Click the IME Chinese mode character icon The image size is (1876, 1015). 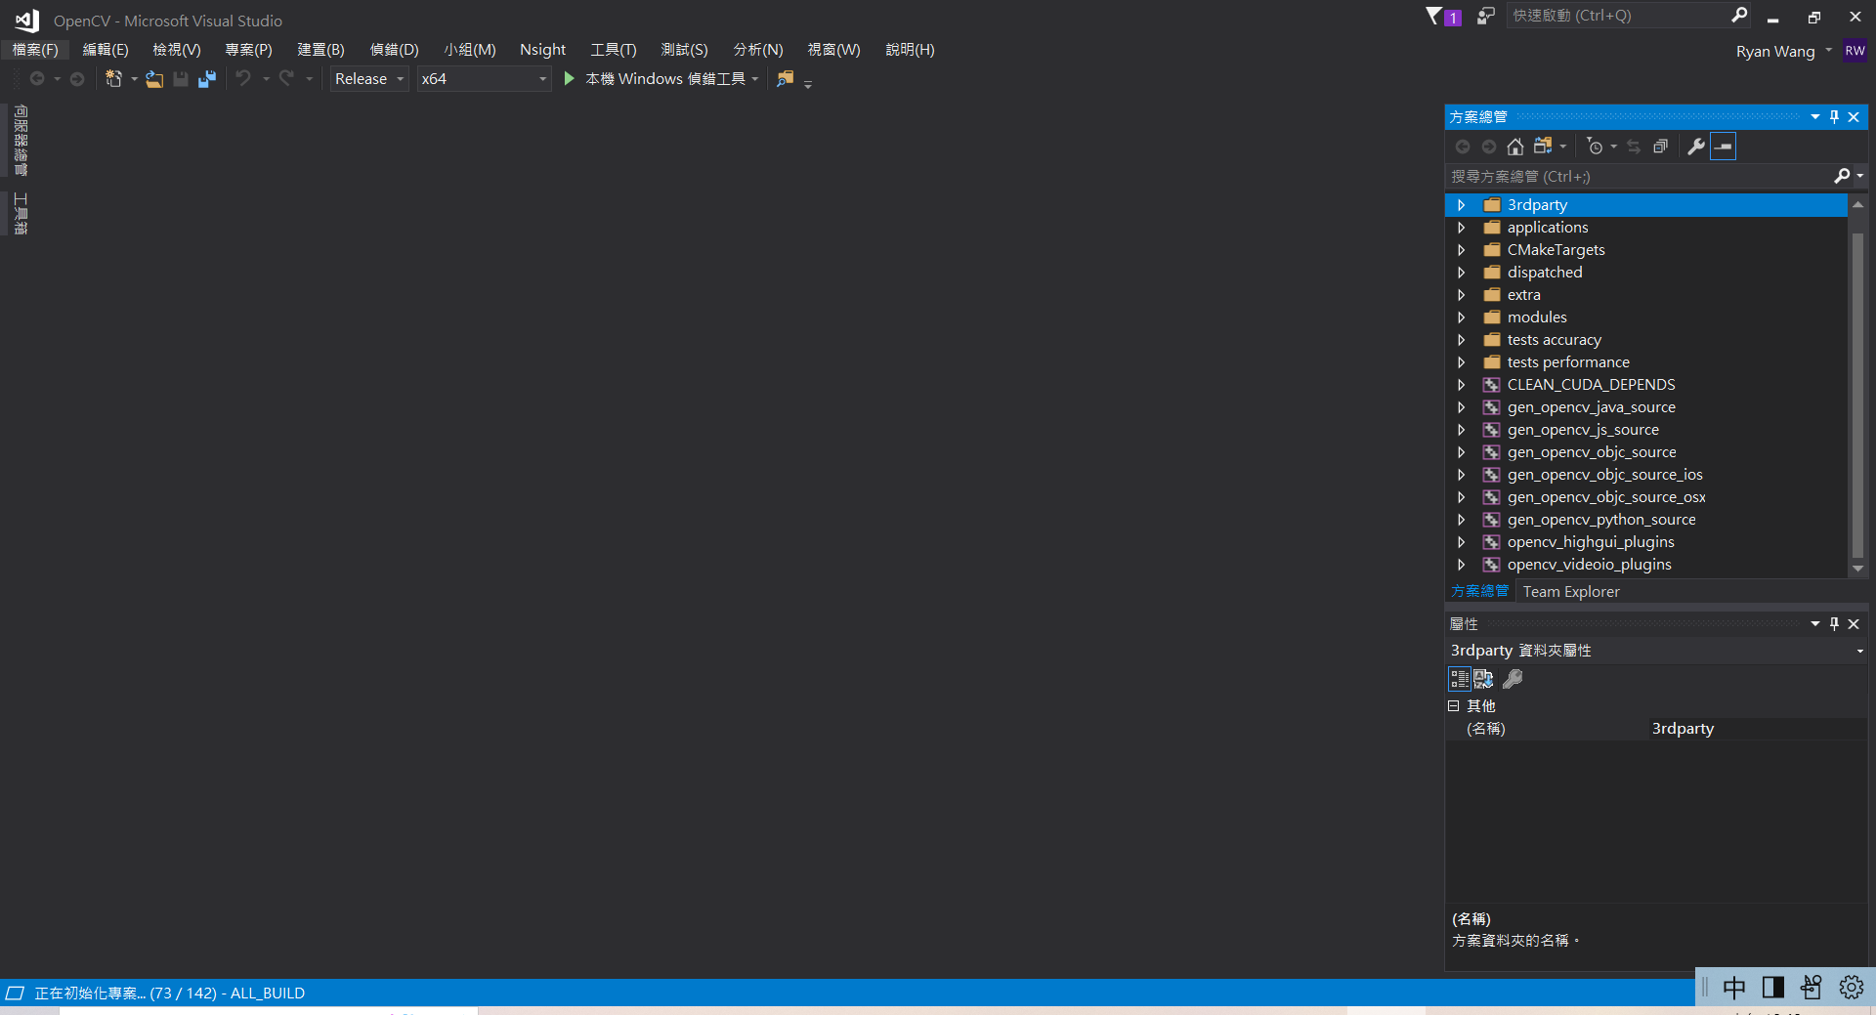pos(1734,988)
